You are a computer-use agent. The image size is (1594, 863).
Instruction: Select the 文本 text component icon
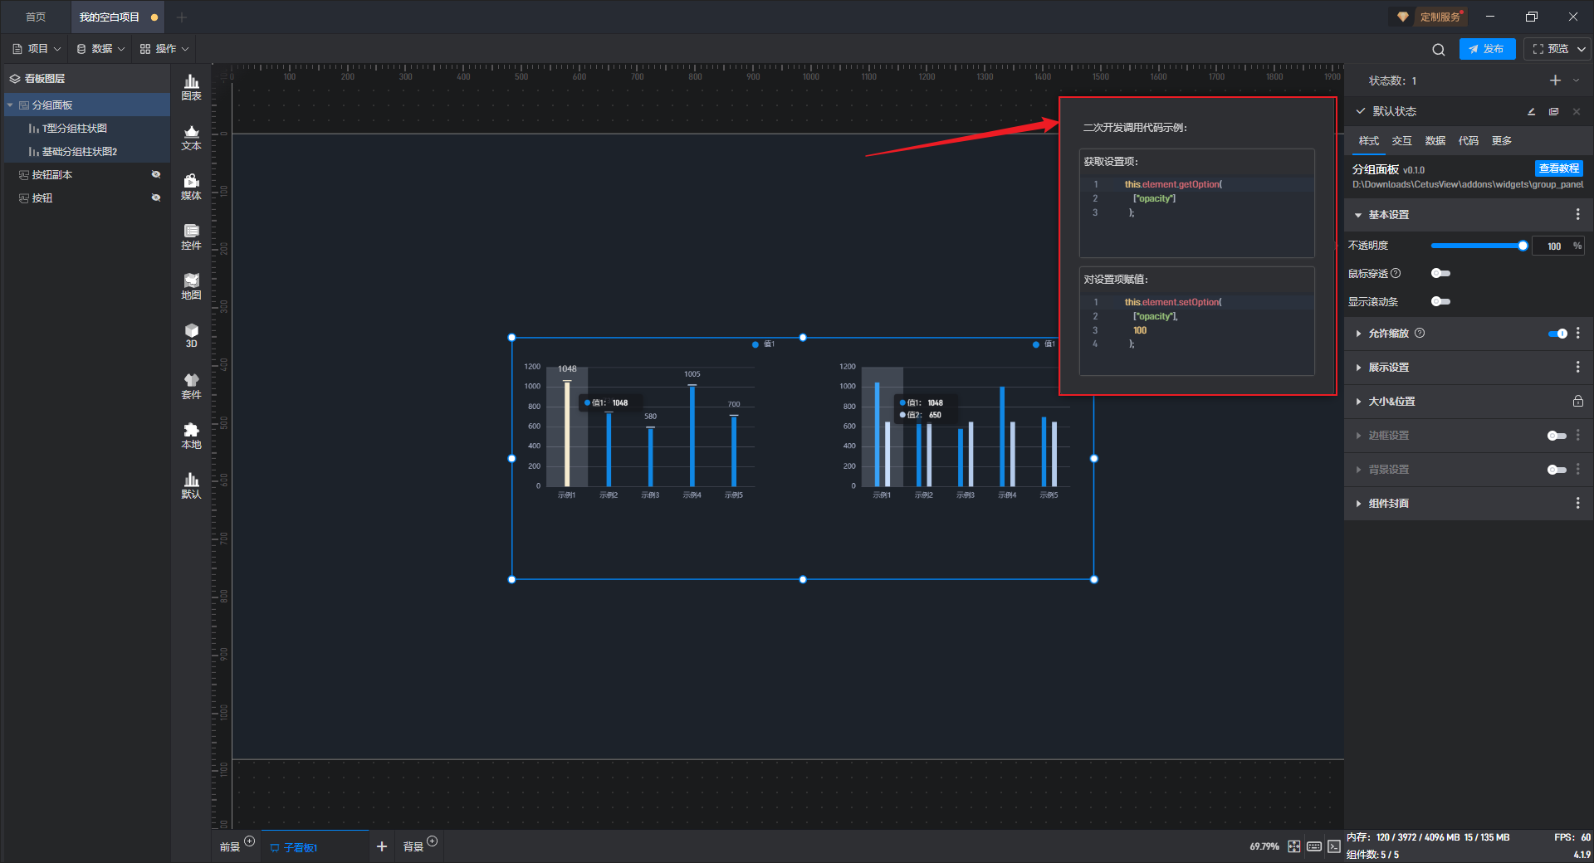(x=191, y=137)
